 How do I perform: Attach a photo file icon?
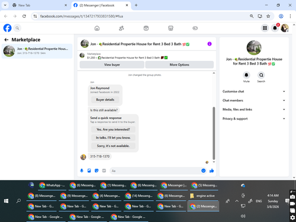tap(89, 170)
